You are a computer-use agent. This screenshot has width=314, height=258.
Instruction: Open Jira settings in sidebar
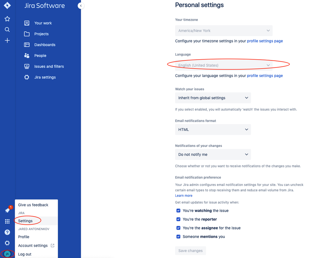pyautogui.click(x=45, y=77)
